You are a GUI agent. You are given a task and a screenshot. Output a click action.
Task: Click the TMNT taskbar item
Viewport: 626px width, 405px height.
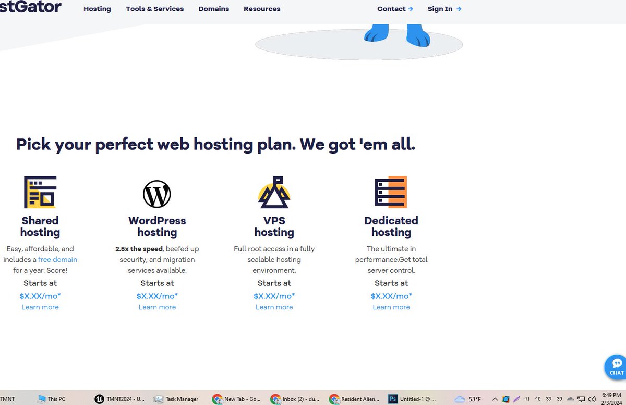point(7,399)
